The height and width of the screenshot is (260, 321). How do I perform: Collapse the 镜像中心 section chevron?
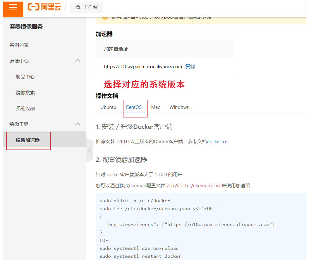(78, 61)
